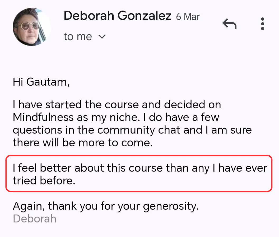Click the word 'Mindfulness' in the email
The width and height of the screenshot is (279, 237).
tap(43, 117)
